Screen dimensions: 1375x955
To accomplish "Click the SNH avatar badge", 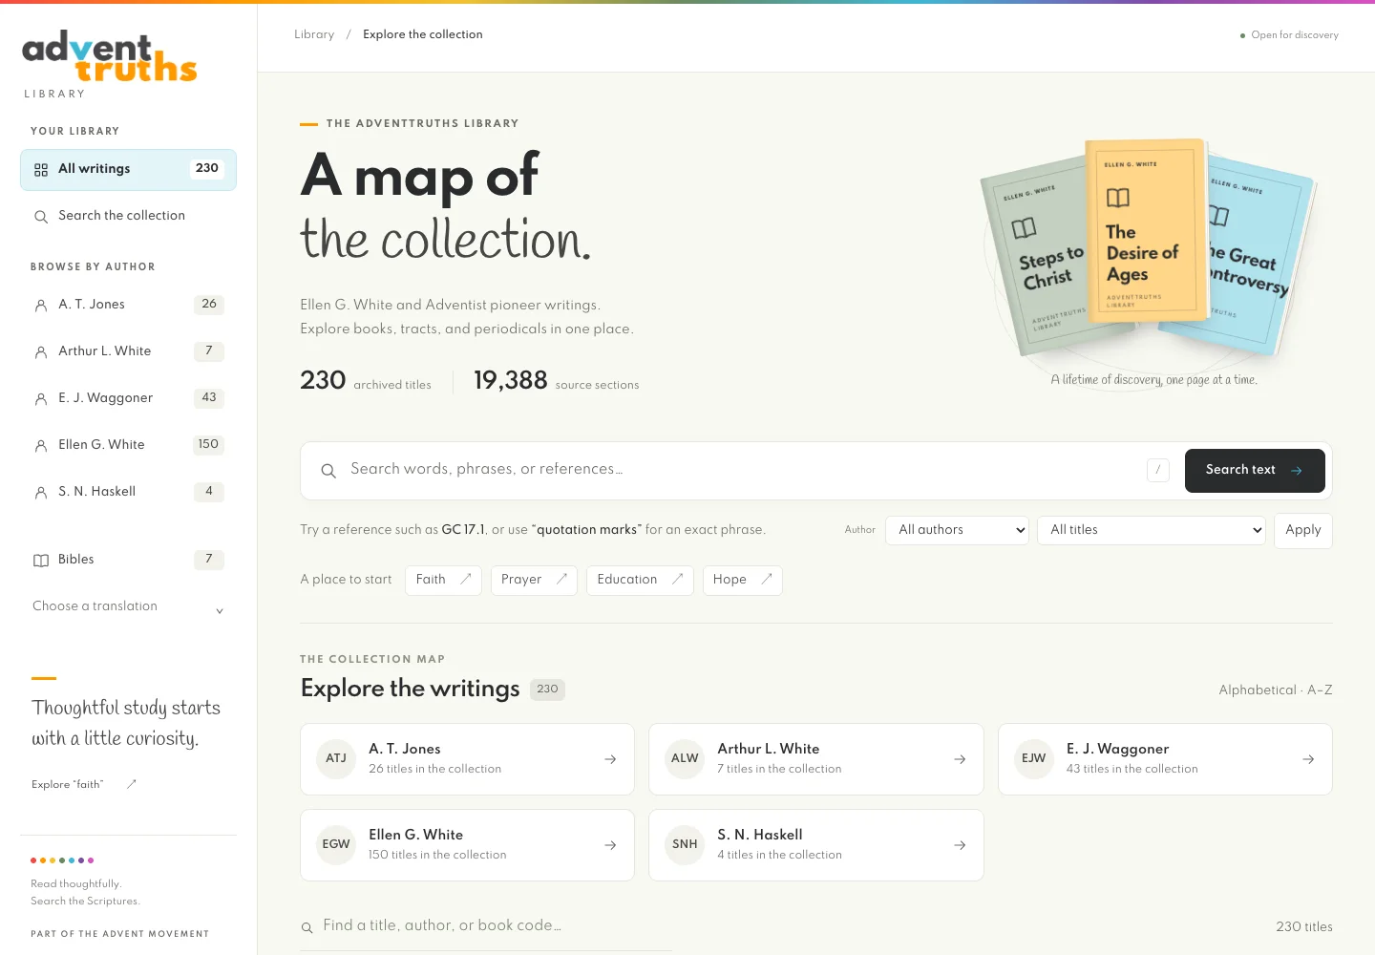I will pyautogui.click(x=685, y=845).
